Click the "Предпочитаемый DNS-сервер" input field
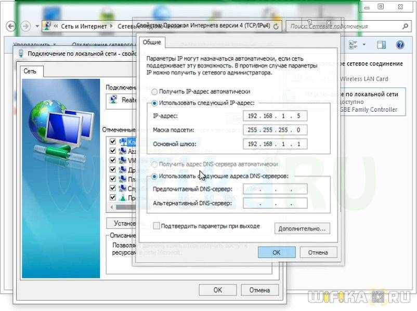Image resolution: width=417 pixels, height=311 pixels. click(275, 189)
